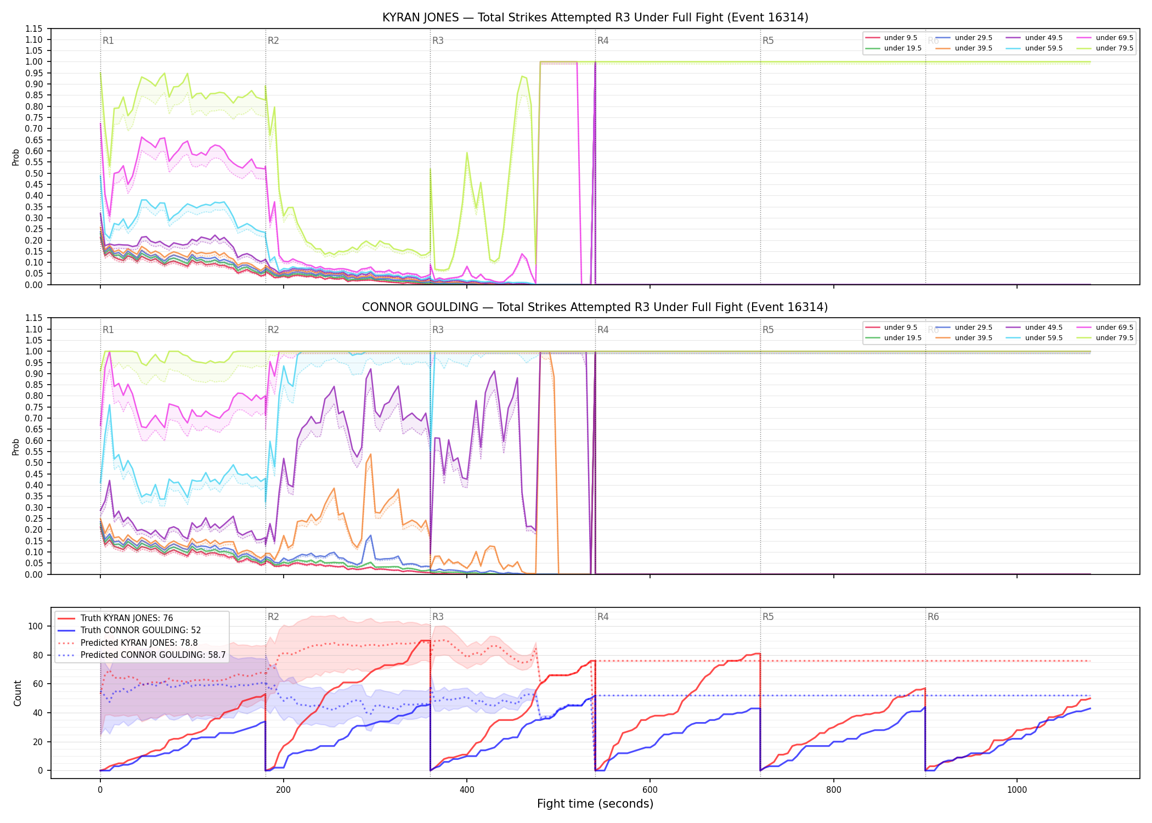This screenshot has width=1152, height=823.
Task: Click the R1 marker in Kyran Jones chart
Action: (x=108, y=41)
